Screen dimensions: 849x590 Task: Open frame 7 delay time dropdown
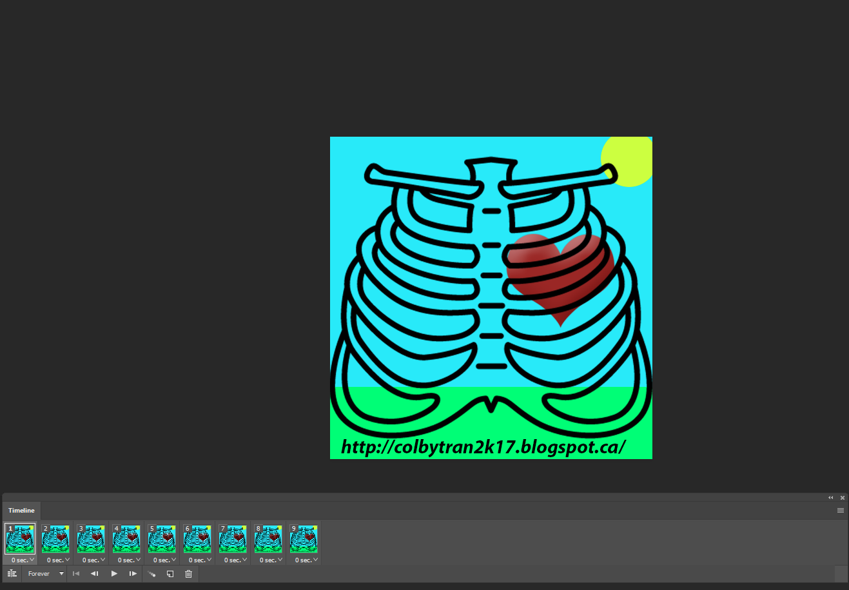pyautogui.click(x=236, y=560)
